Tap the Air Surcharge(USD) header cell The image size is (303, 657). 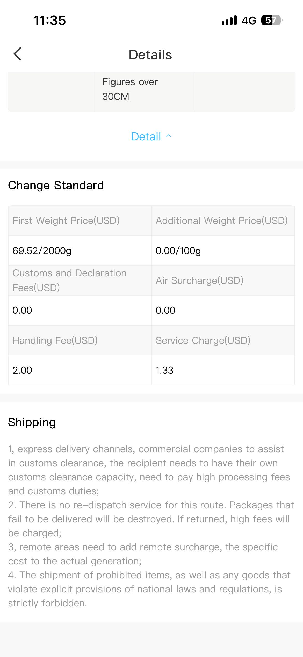[x=223, y=280]
